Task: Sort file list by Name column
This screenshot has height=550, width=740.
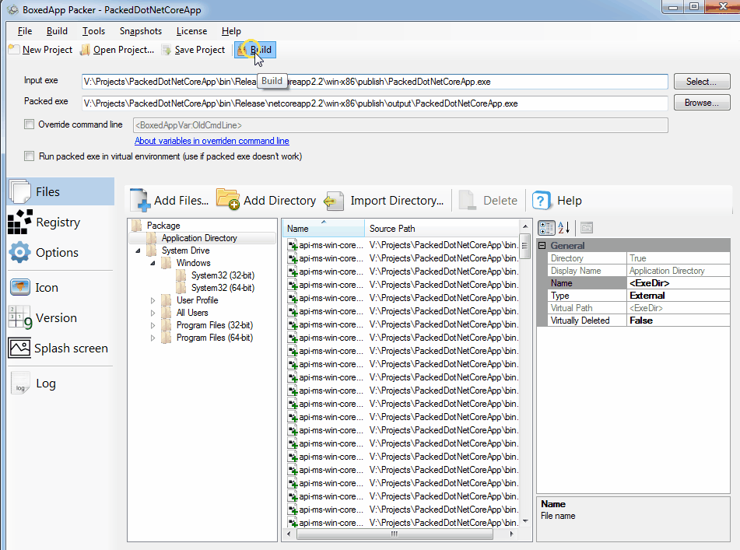Action: 323,228
